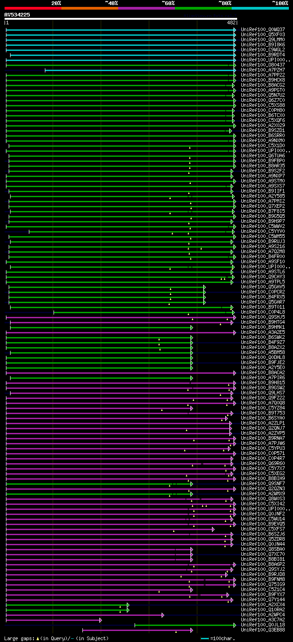The image size is (293, 642).
Task: Select the UniRef100_C0P571 label
Action: coord(263,453)
